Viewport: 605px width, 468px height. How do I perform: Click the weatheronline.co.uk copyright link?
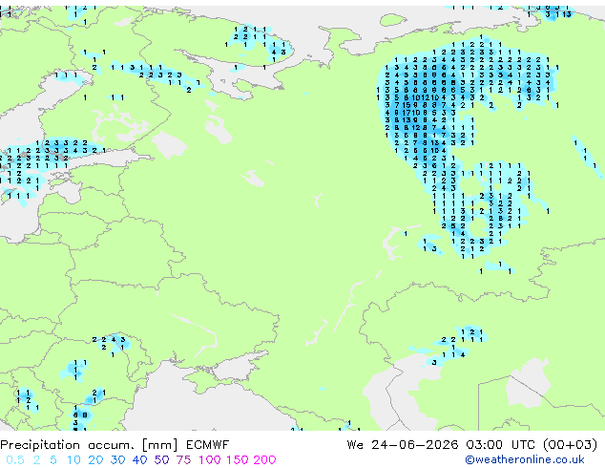pyautogui.click(x=525, y=459)
